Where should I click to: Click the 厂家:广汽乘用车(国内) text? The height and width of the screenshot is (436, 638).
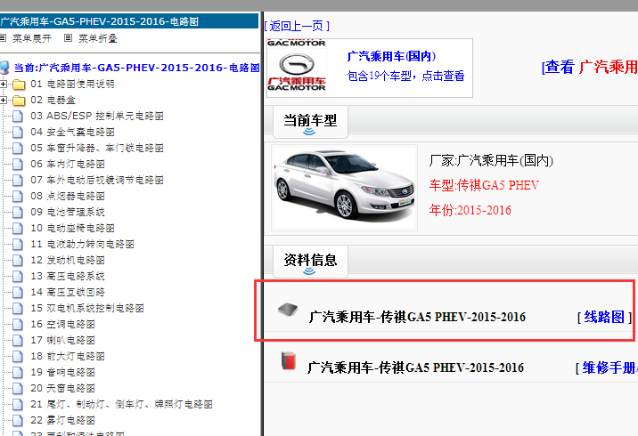491,160
